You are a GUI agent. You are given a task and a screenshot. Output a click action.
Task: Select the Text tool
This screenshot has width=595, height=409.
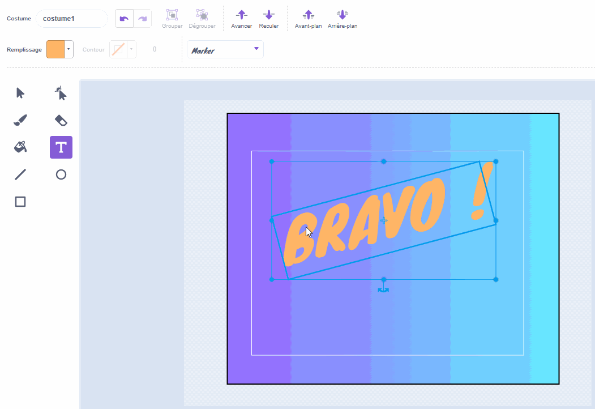click(x=61, y=147)
